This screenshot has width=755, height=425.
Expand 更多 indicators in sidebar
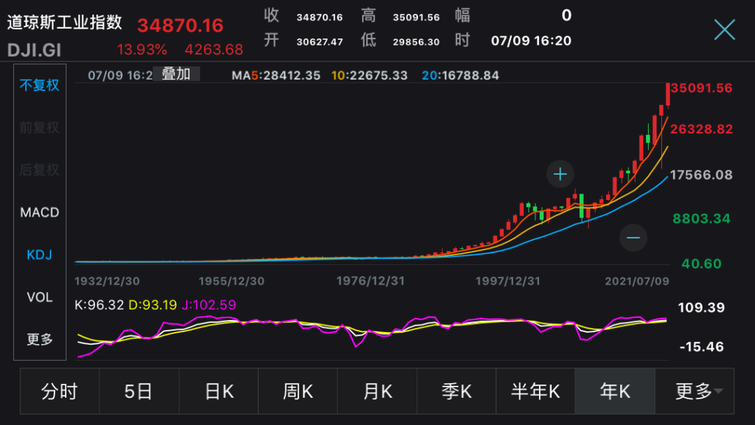(39, 339)
